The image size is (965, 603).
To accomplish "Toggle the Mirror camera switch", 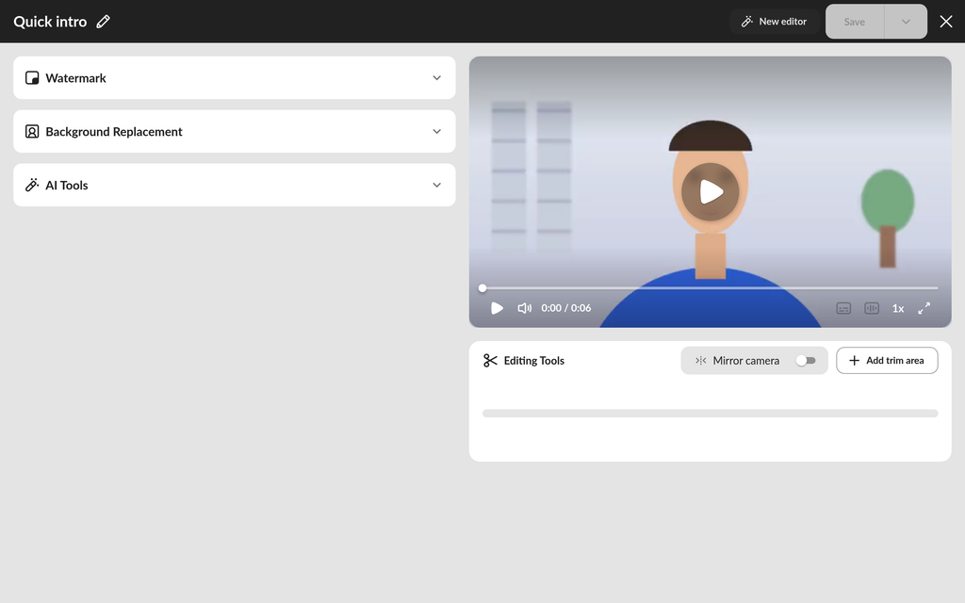I will pos(806,361).
